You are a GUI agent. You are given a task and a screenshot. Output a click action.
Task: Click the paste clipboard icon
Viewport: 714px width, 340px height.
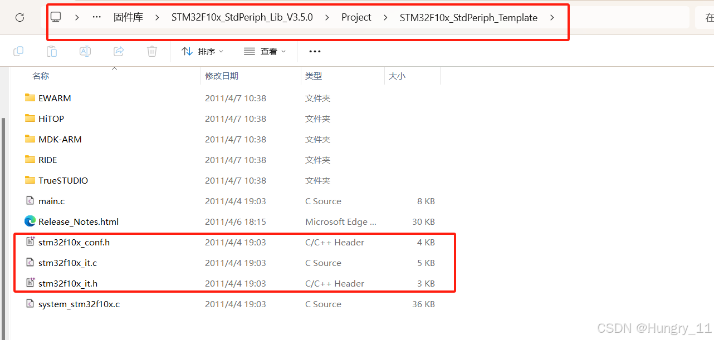tap(52, 51)
